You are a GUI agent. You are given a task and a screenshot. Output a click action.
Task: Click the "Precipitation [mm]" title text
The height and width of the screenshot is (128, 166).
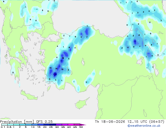[x=17, y=122]
